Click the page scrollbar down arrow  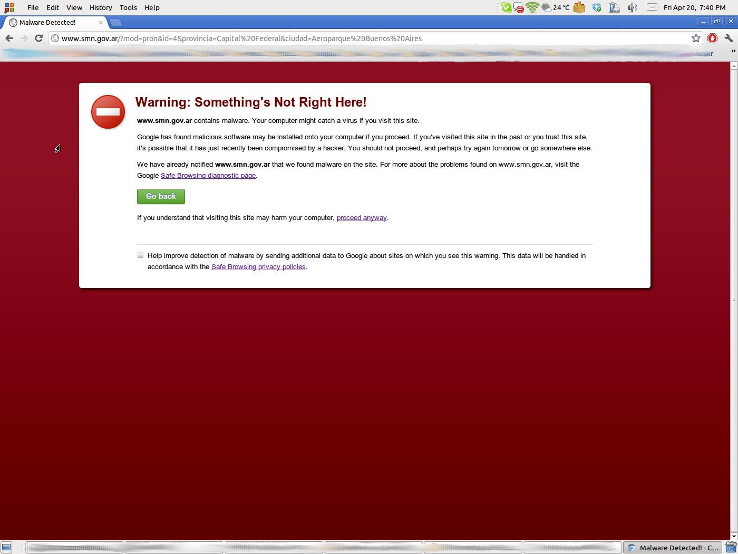click(734, 537)
